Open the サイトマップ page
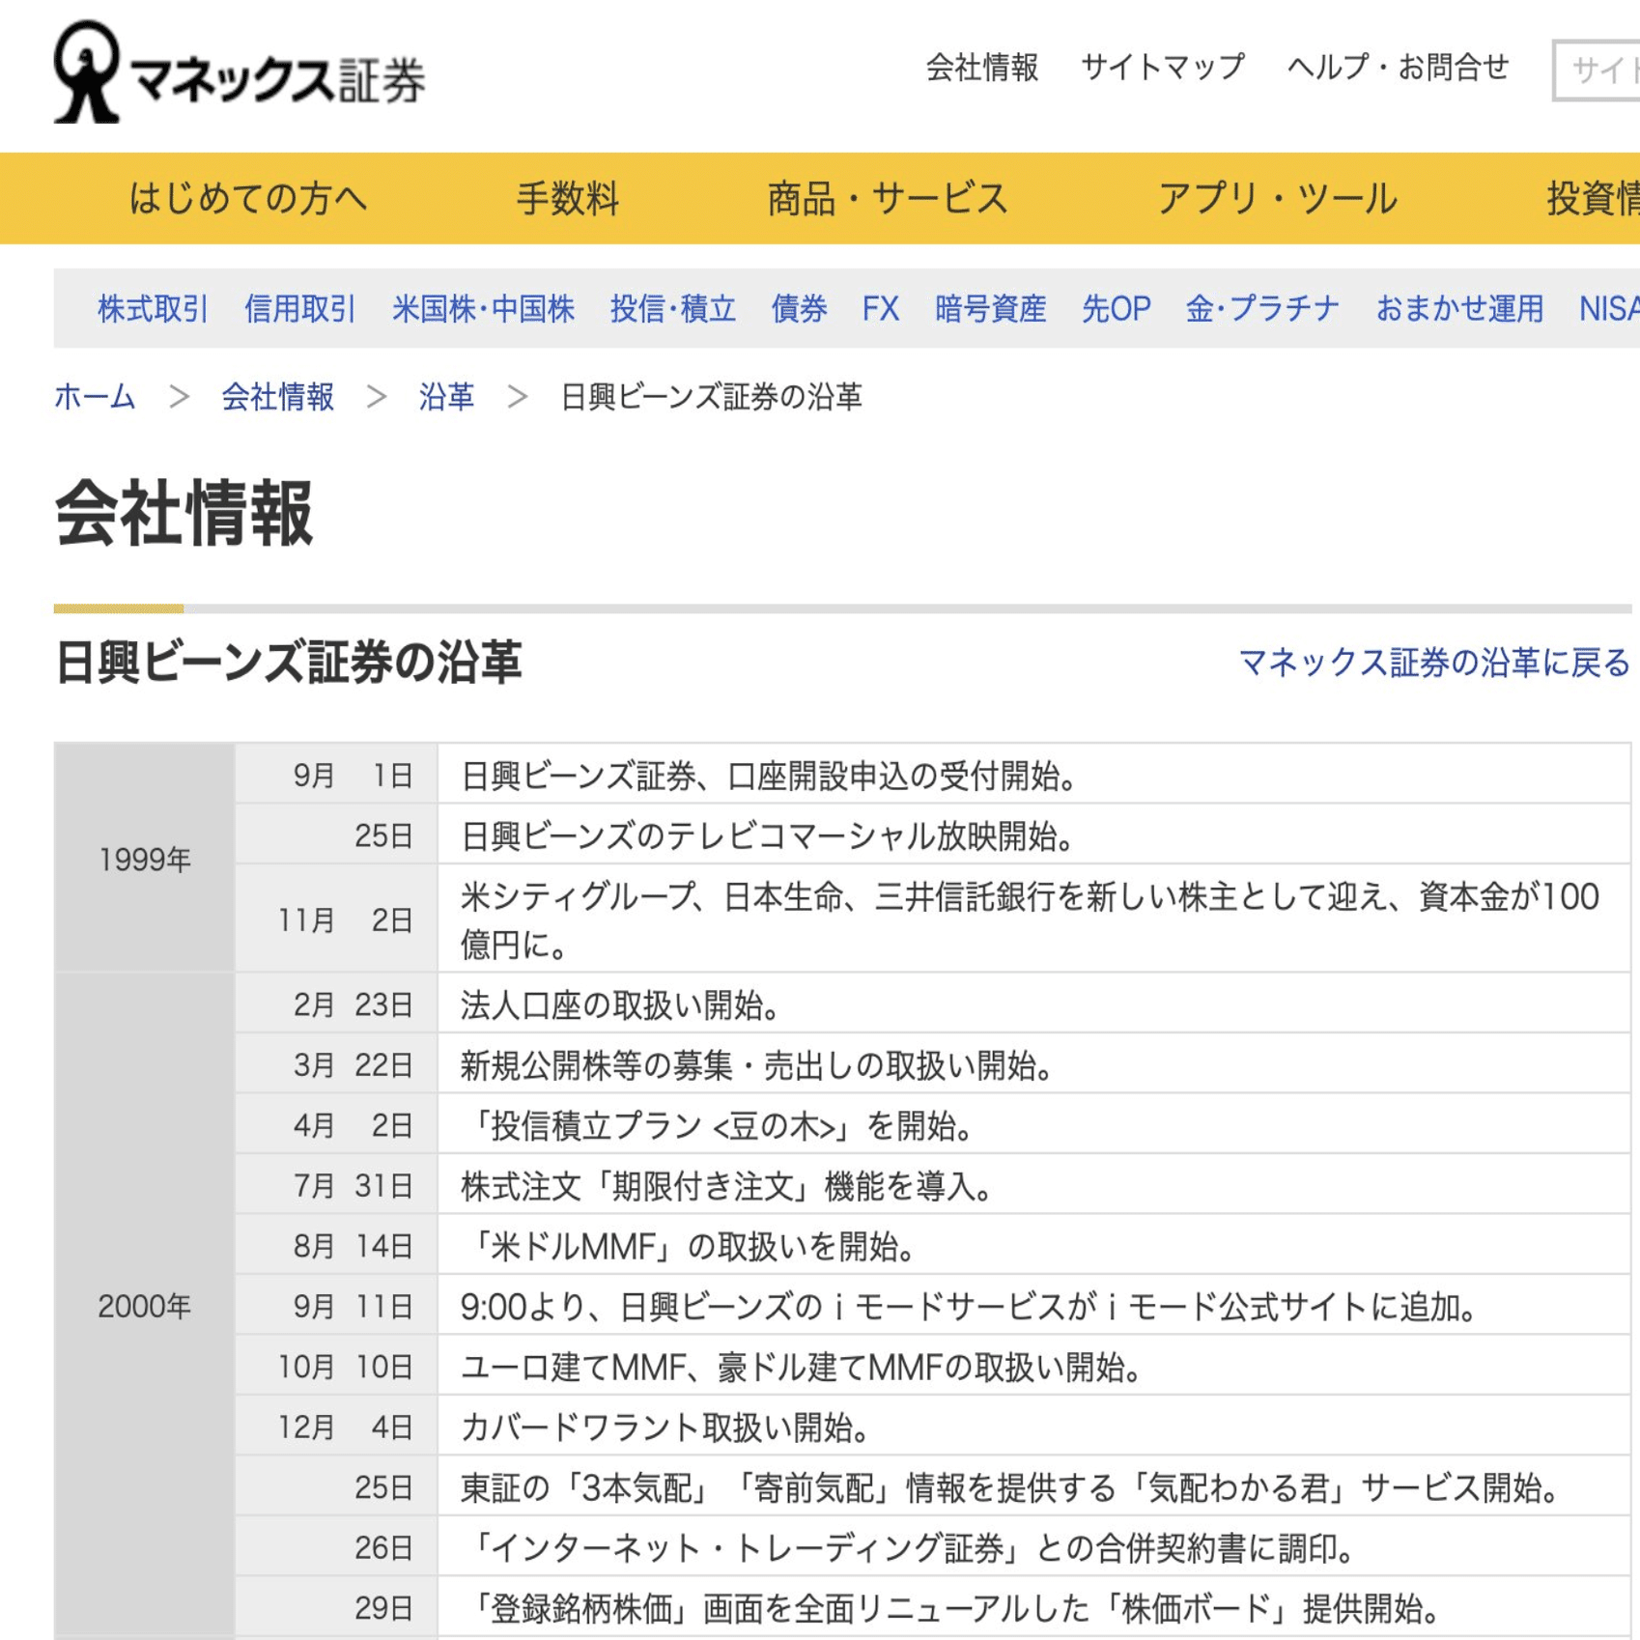Image resolution: width=1640 pixels, height=1640 pixels. [x=1162, y=68]
